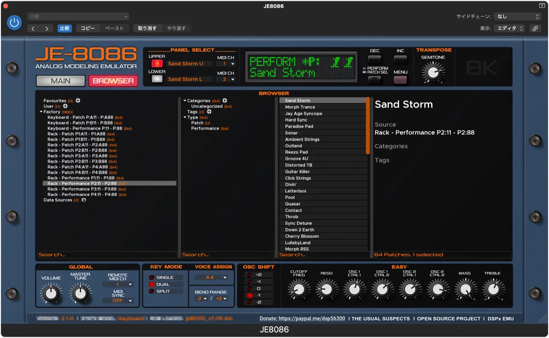
Task: Collapse the Factory tree node
Action: point(41,112)
